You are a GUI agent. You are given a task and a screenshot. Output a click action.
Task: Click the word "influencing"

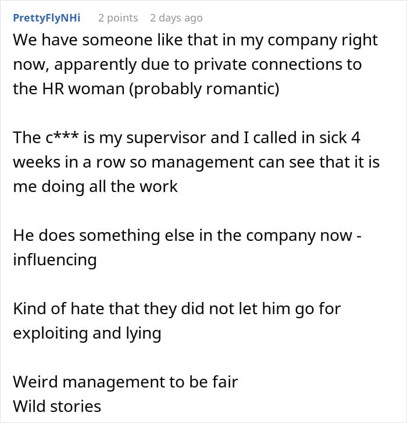tap(55, 260)
